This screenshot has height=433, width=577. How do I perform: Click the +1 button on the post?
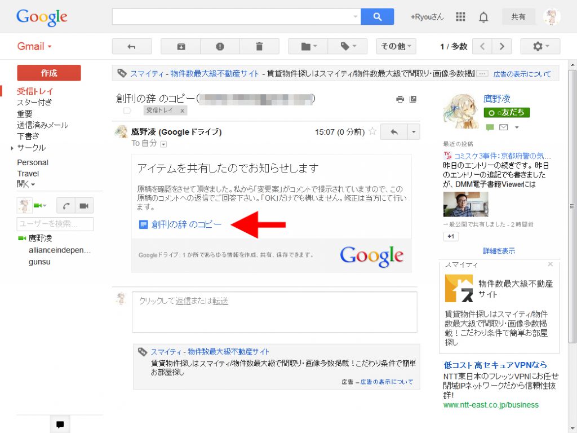pyautogui.click(x=451, y=236)
